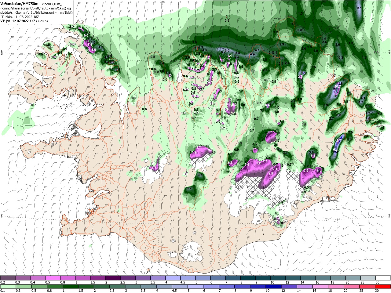The width and height of the screenshot is (391, 293).
Task: Click the 20W longitude label on top edge
Action: coord(163,2)
